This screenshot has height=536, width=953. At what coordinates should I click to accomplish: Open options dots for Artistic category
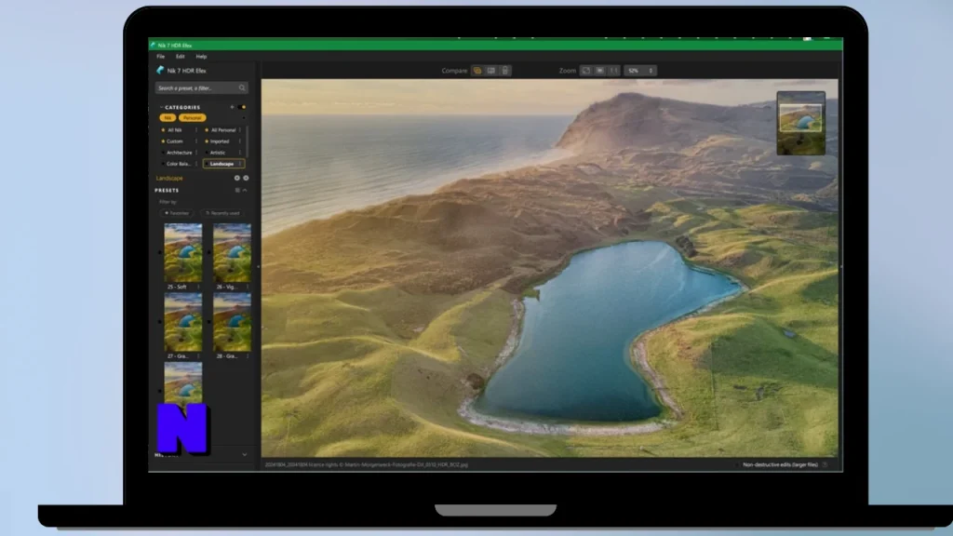click(240, 153)
